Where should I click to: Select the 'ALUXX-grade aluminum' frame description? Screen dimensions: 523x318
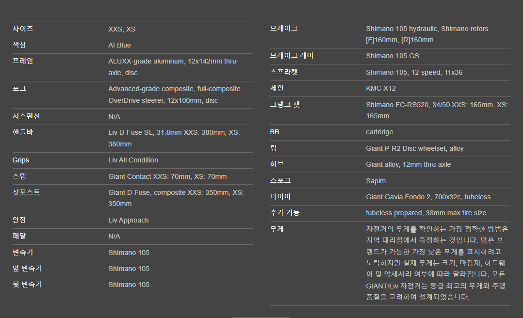pyautogui.click(x=173, y=67)
